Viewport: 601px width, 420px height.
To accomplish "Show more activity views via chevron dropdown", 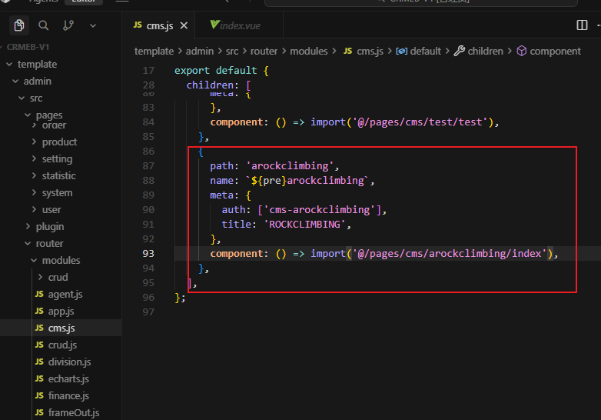I will [93, 26].
